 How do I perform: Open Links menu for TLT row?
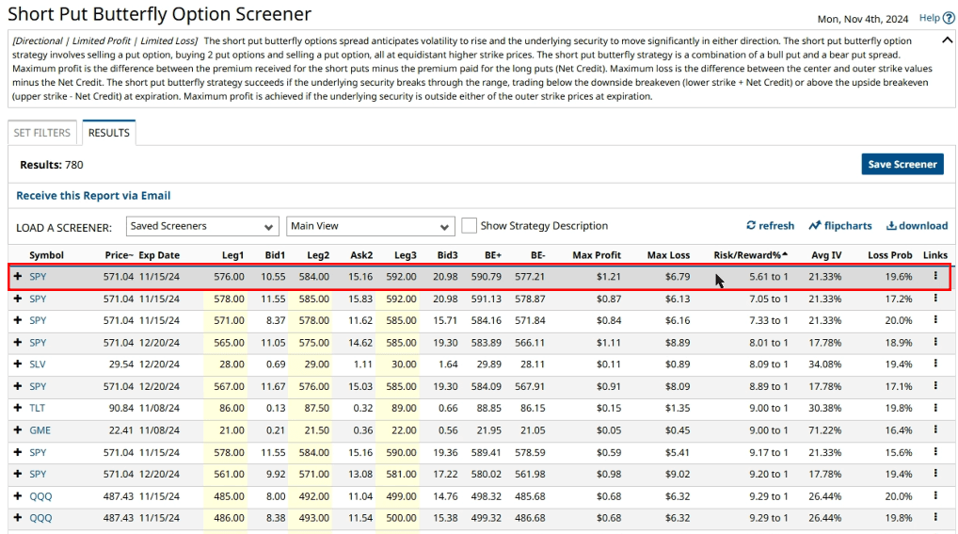point(935,409)
